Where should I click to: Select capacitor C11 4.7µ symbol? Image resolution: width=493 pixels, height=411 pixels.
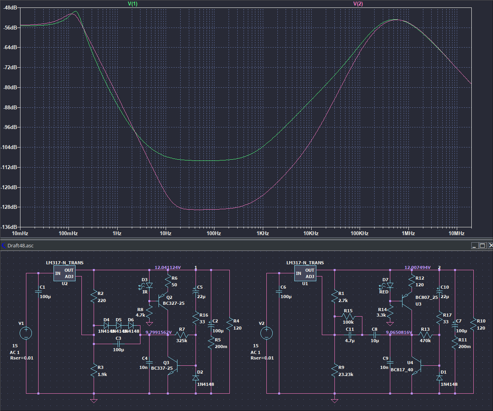pos(350,335)
